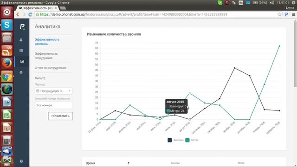Open the Период dropdown
The width and height of the screenshot is (297, 167).
pyautogui.click(x=54, y=91)
